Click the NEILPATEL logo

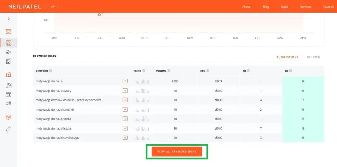[24, 7]
